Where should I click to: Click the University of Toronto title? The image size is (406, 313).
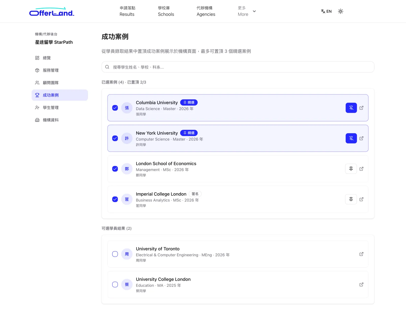pyautogui.click(x=158, y=249)
